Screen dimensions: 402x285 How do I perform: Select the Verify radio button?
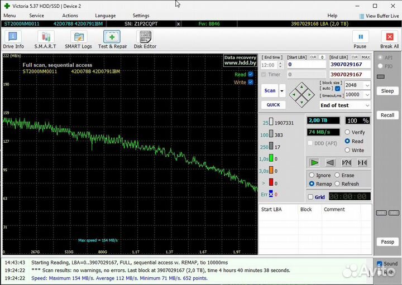[x=347, y=132]
